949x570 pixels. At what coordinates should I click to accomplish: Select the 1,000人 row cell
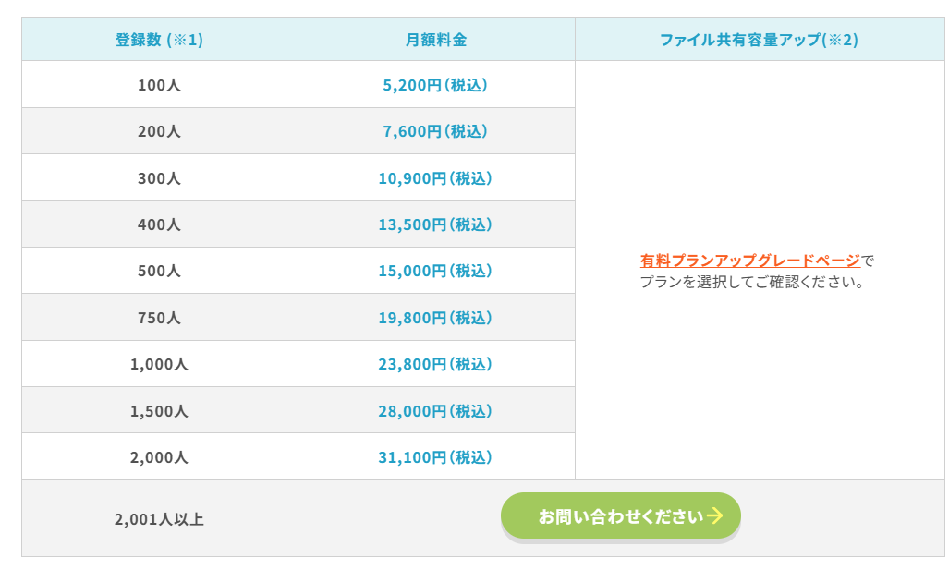159,364
